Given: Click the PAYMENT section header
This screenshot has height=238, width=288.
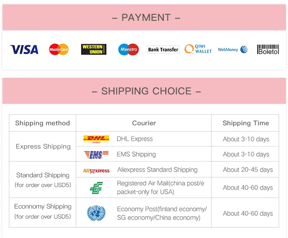Looking at the screenshot, I should click(144, 17).
